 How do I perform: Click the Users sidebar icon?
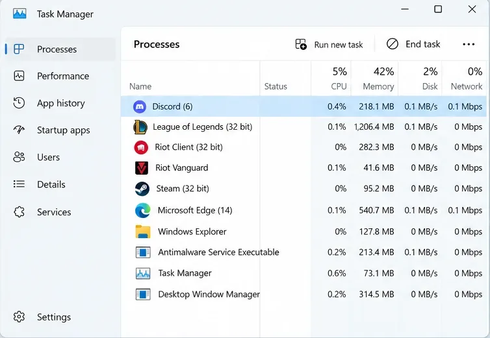(19, 157)
